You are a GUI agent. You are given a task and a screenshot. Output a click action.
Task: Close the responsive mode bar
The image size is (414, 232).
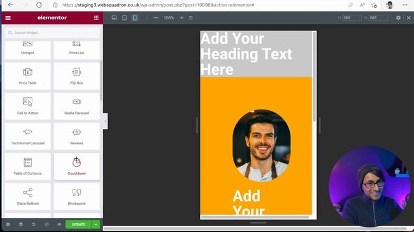click(409, 17)
